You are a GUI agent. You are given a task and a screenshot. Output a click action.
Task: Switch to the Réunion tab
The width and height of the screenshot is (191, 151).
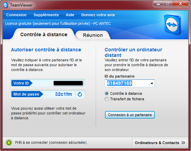point(93,35)
